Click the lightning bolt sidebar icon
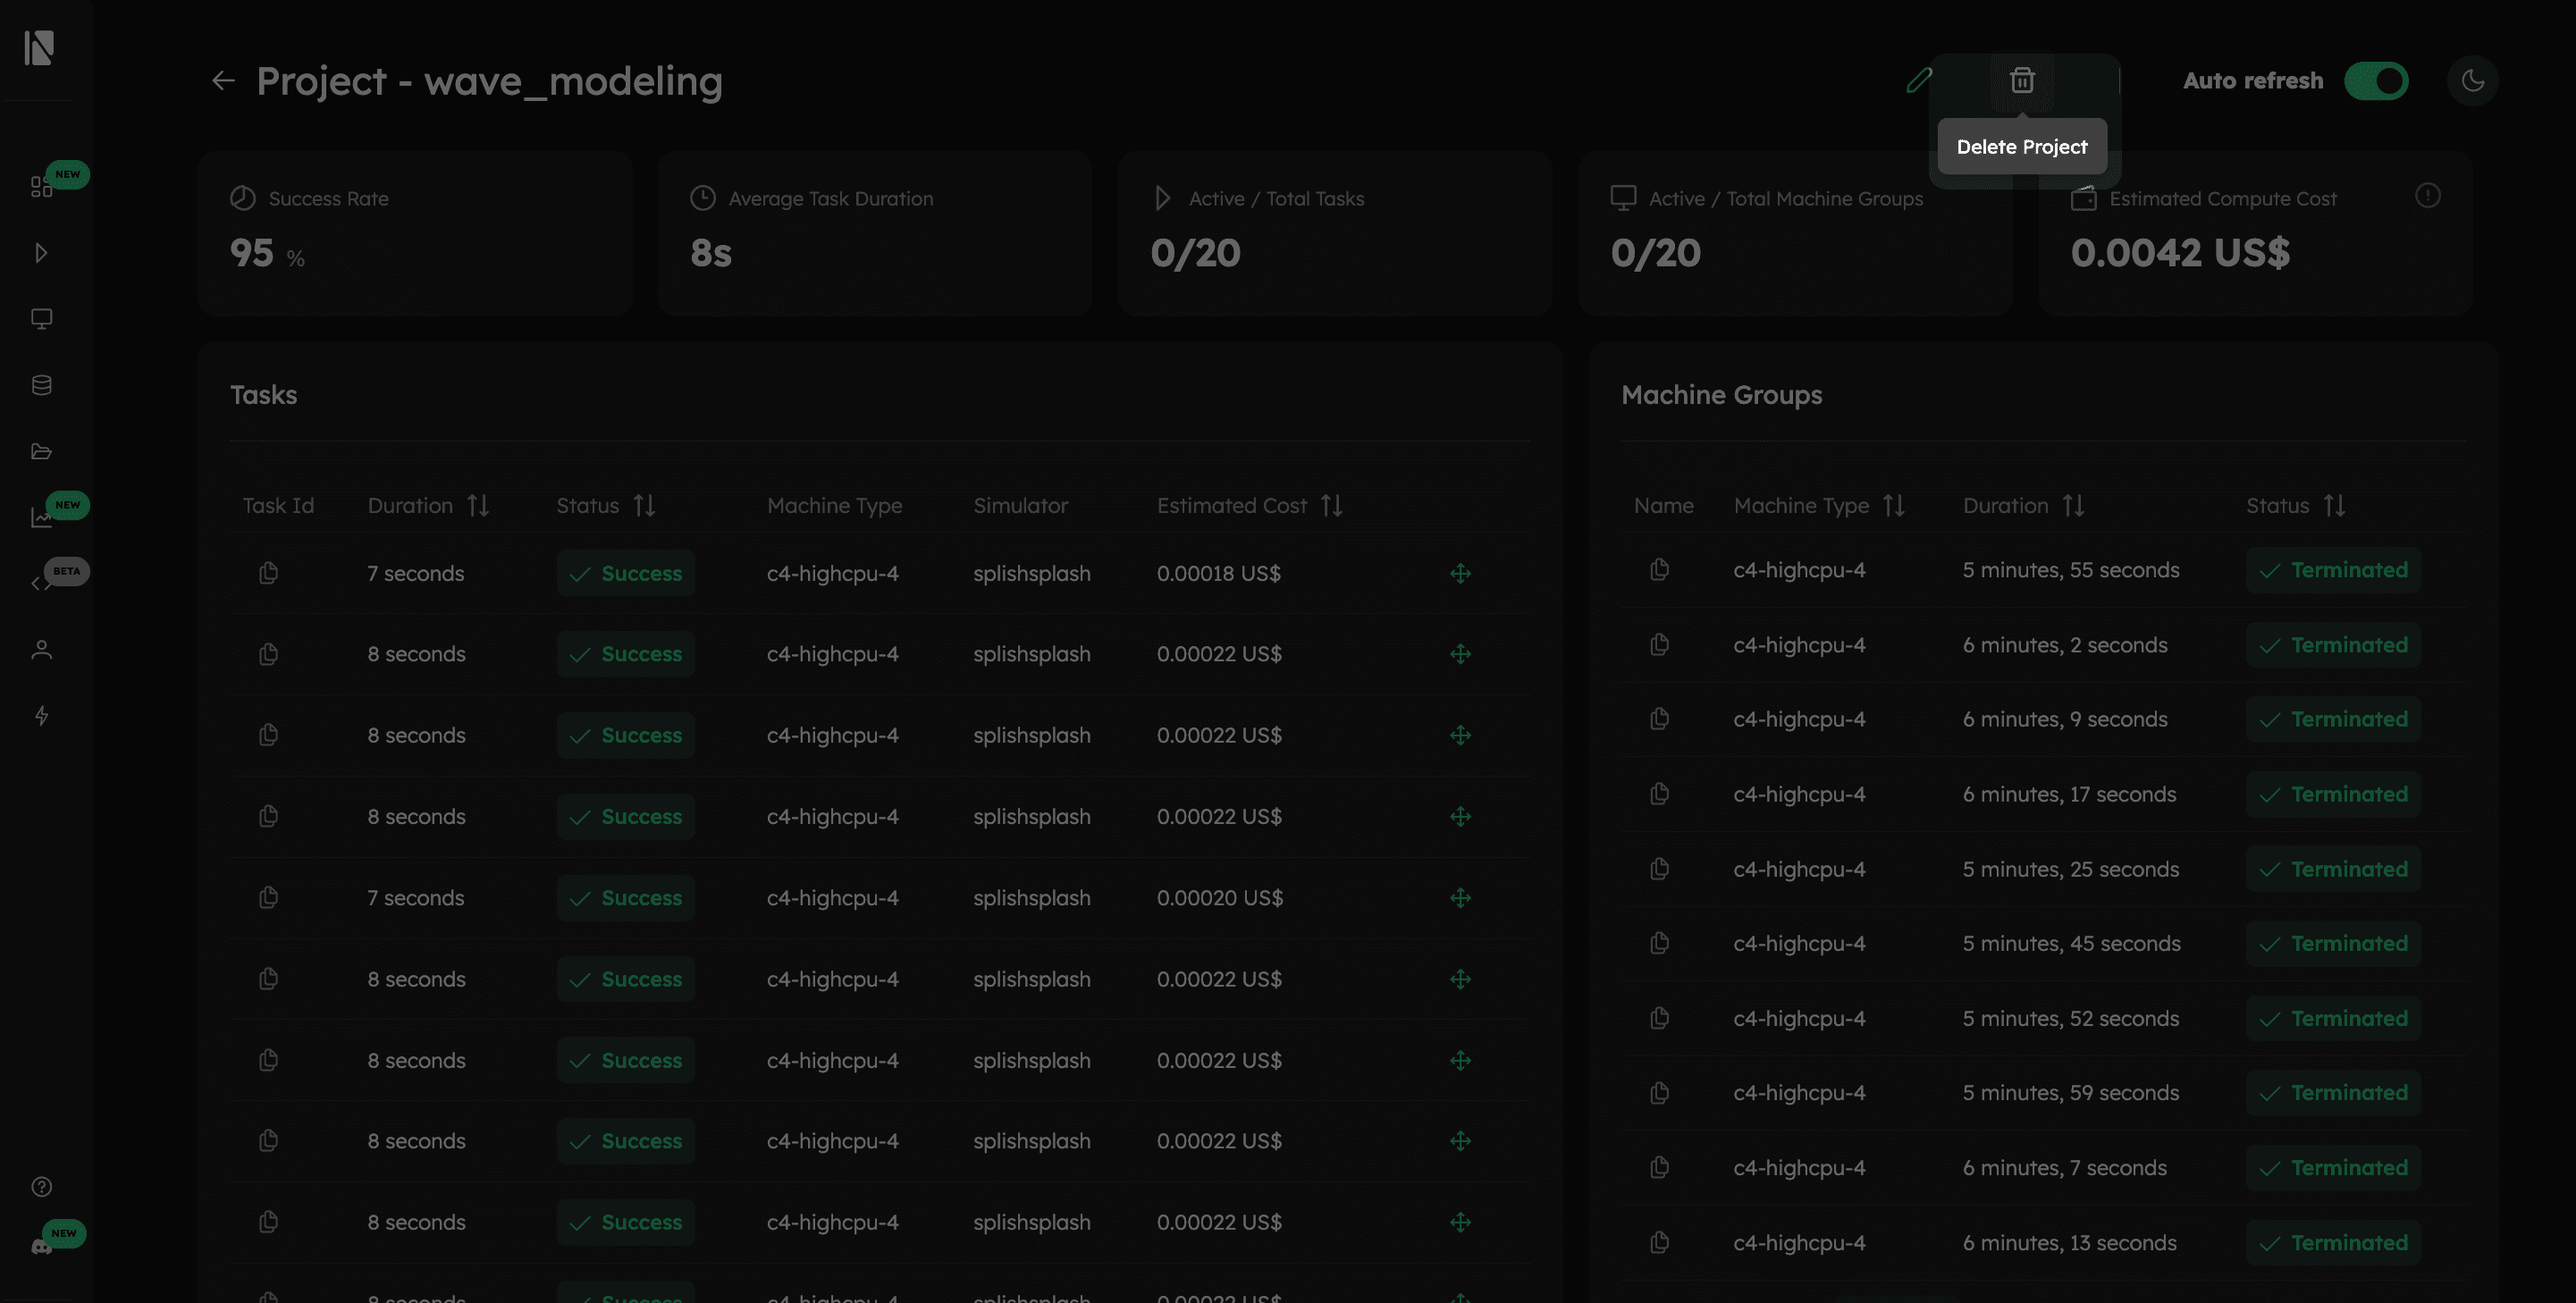 click(41, 716)
